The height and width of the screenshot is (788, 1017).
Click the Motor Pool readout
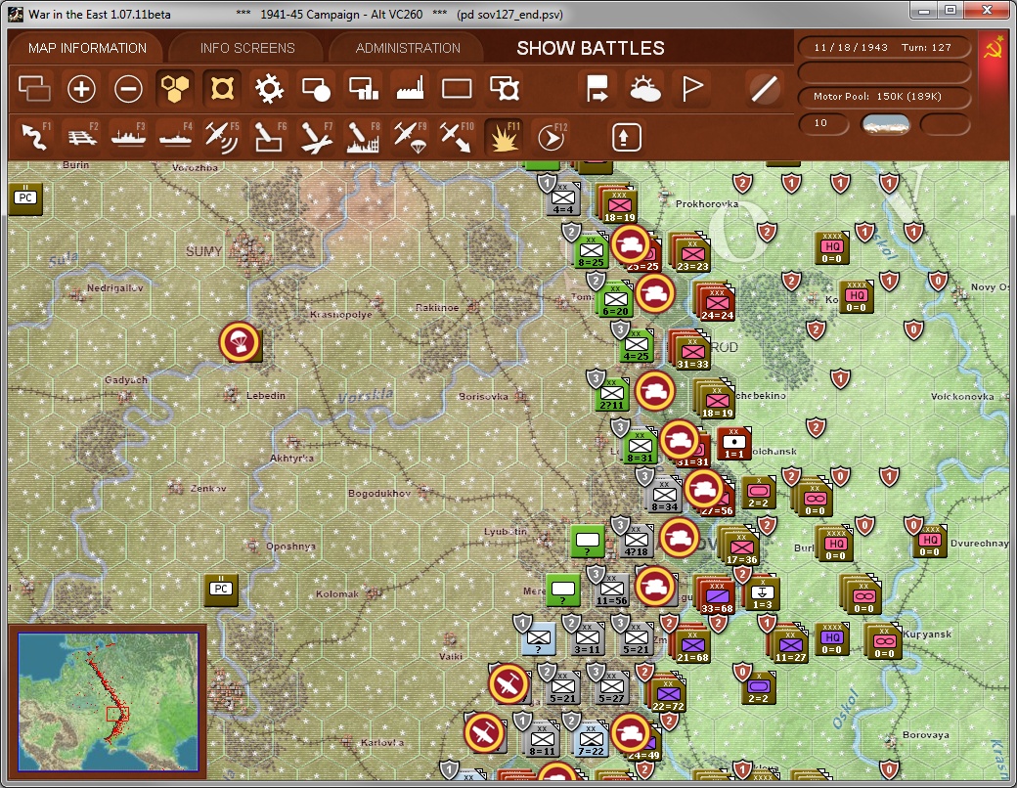(x=883, y=96)
